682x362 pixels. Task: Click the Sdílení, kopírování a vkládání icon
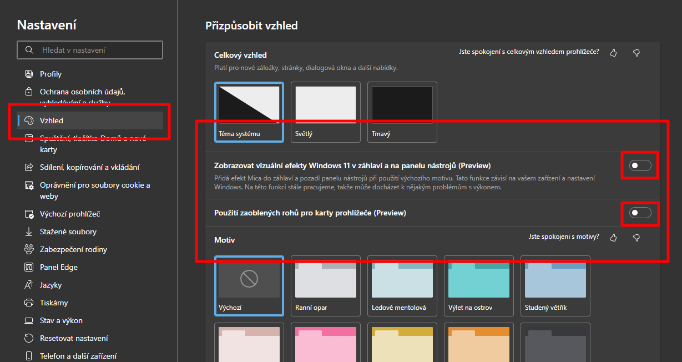(29, 167)
